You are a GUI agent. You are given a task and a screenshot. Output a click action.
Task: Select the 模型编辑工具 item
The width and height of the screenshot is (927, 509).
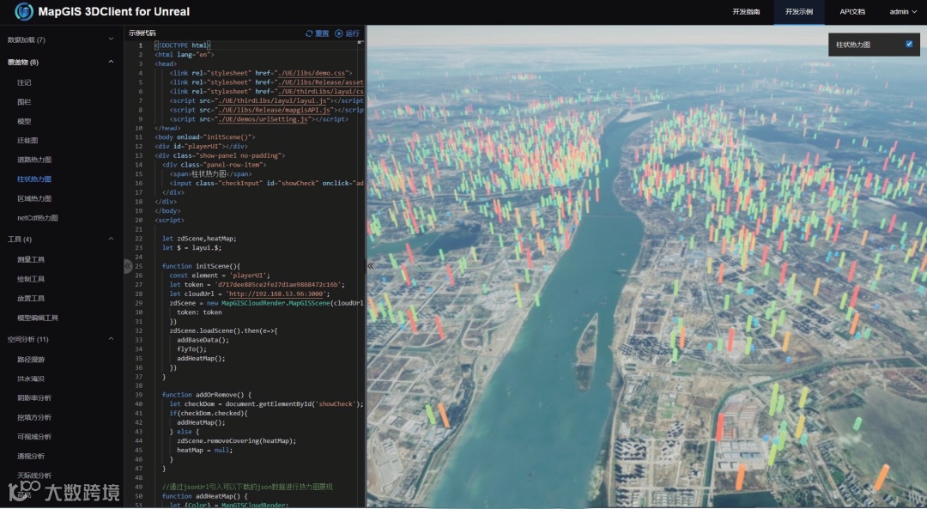click(38, 318)
